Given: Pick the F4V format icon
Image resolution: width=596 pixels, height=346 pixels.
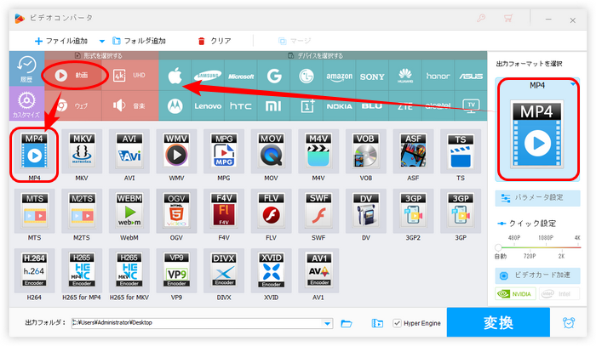Looking at the screenshot, I should point(224,211).
